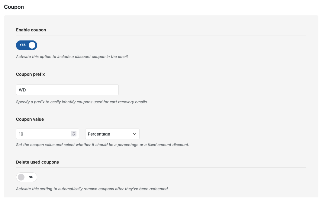The image size is (322, 201).
Task: Click the up arrow on the coupon value stepper
Action: tap(73, 132)
